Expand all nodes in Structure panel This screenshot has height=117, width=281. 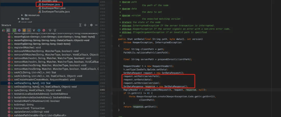pyautogui.click(x=80, y=25)
